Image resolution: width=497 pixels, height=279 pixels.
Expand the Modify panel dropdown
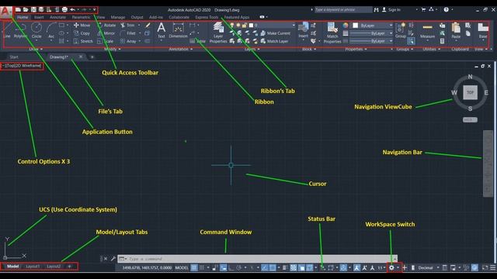tap(113, 49)
